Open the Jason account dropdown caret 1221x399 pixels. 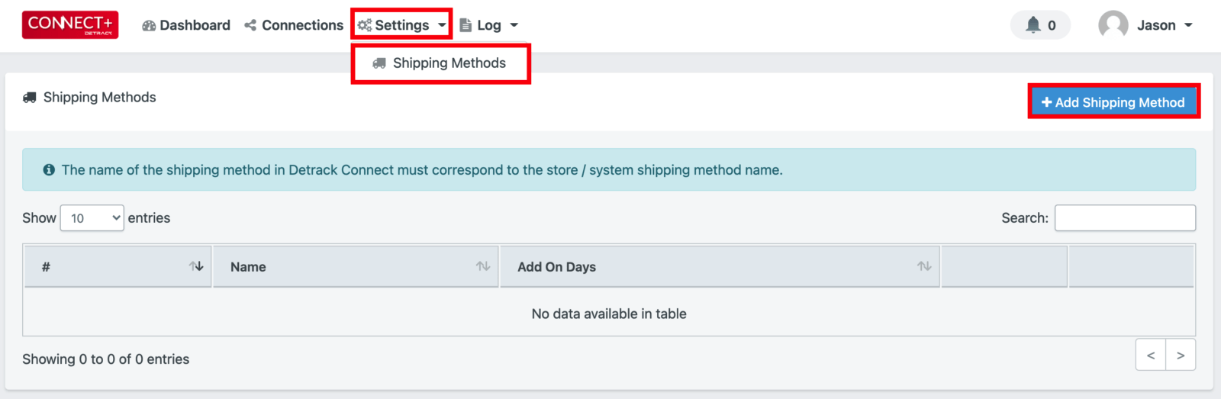pos(1188,25)
